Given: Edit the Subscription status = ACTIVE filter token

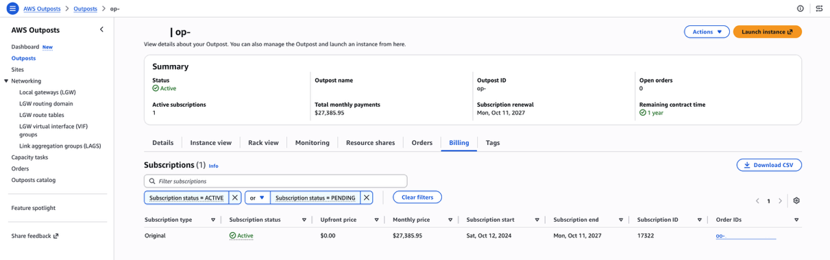Looking at the screenshot, I should [x=186, y=198].
